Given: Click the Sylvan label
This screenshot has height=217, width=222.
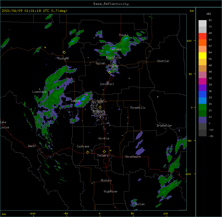Looking at the screenshot, I should point(100,63).
